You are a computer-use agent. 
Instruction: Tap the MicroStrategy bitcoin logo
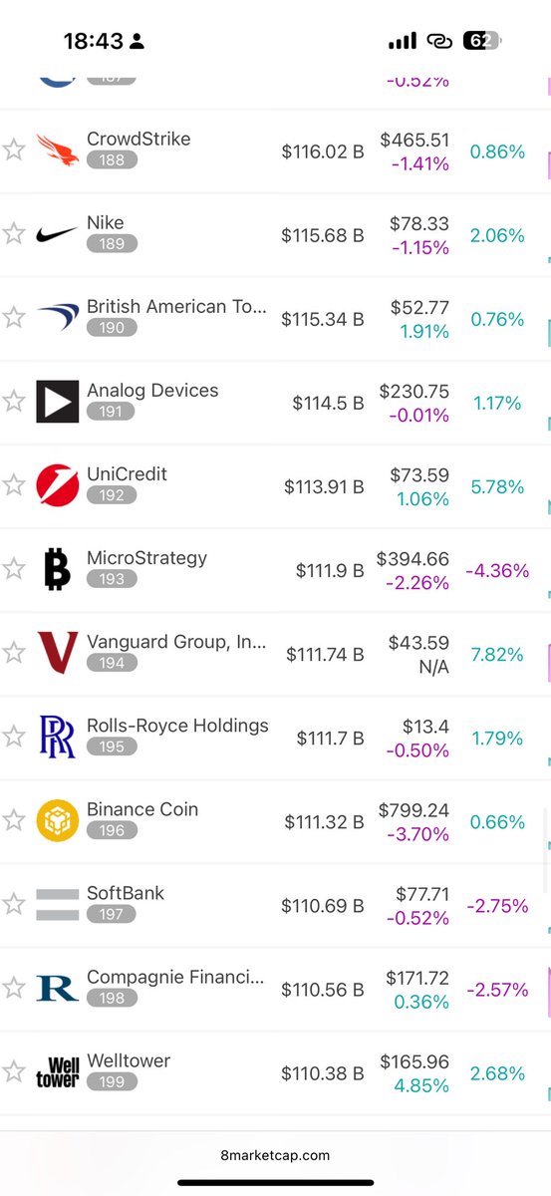click(x=57, y=569)
